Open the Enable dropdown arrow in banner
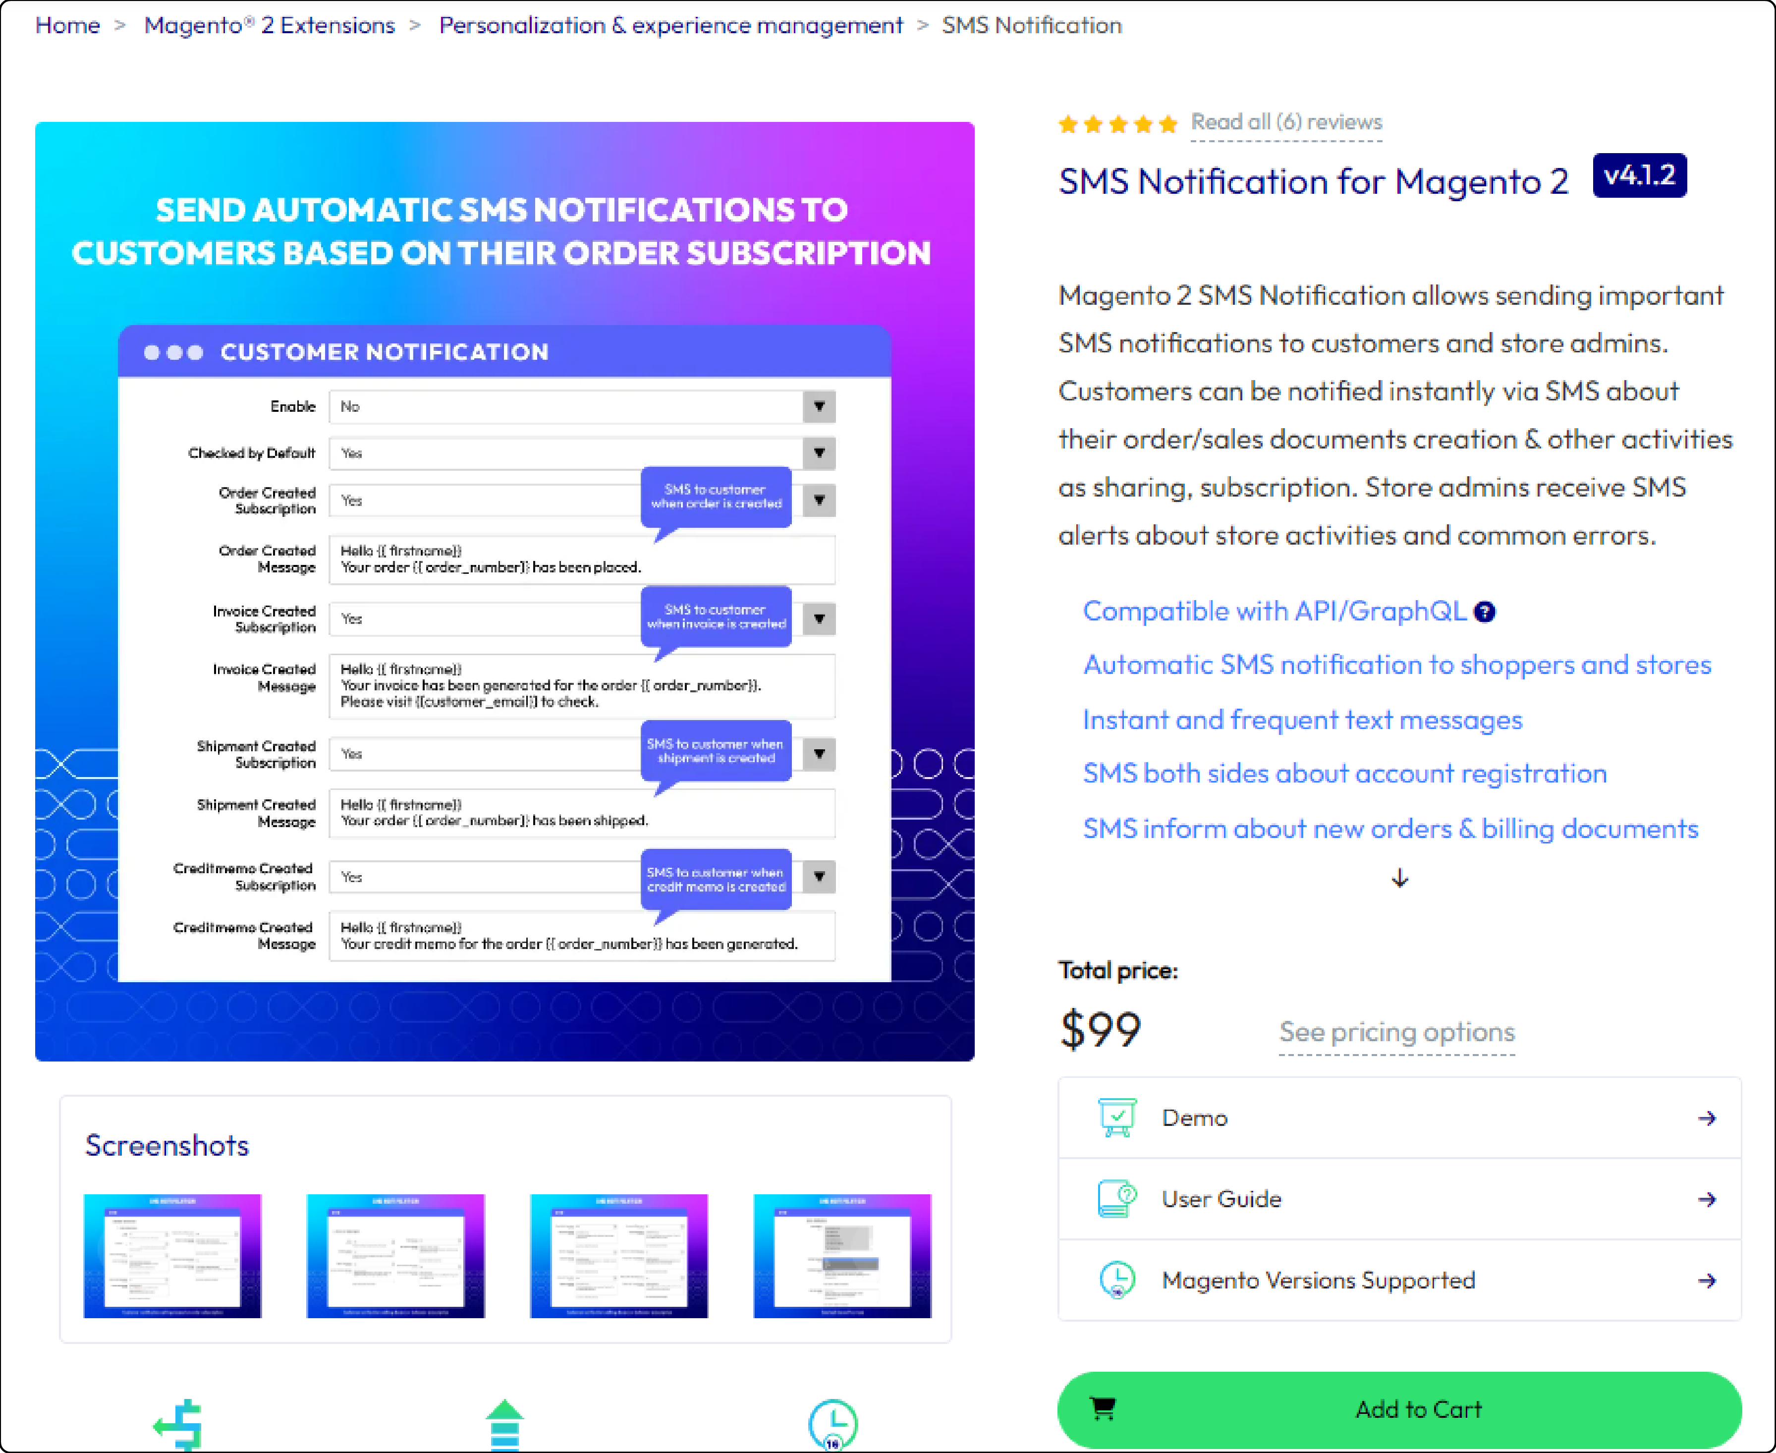Screen dimensions: 1776x1453 tap(820, 407)
